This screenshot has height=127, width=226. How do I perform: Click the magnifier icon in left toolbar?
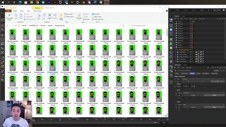click(2, 20)
